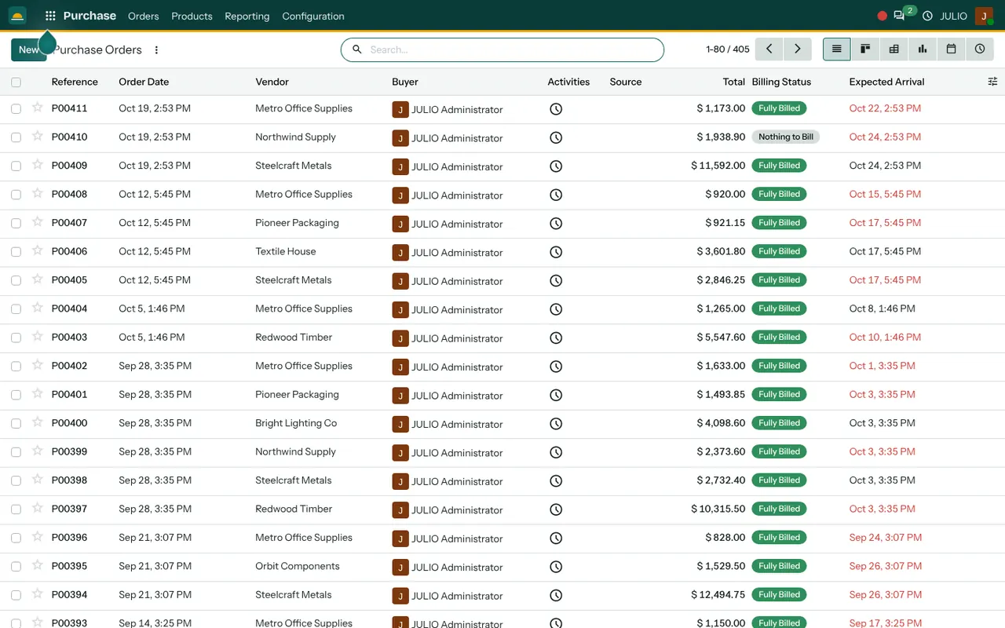This screenshot has width=1005, height=628.
Task: Click the Bright Lighting Co vendor cell
Action: coord(296,423)
